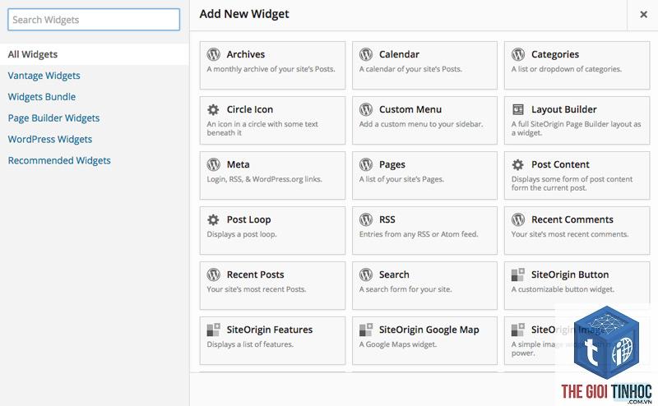Click 'A list of your site's Pages.' text

click(401, 179)
